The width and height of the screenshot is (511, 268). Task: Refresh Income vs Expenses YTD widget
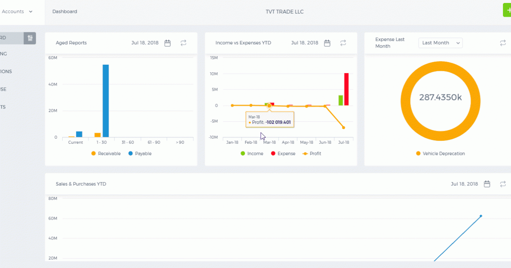pos(343,43)
